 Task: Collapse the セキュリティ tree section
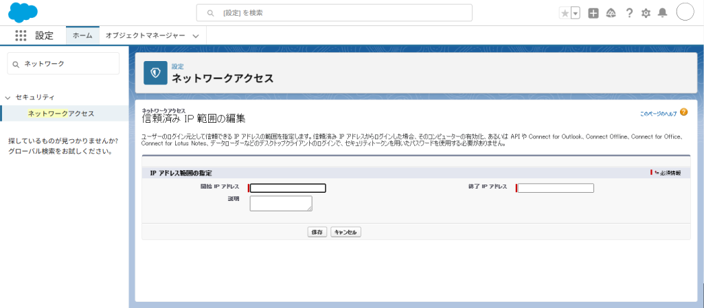(x=8, y=97)
